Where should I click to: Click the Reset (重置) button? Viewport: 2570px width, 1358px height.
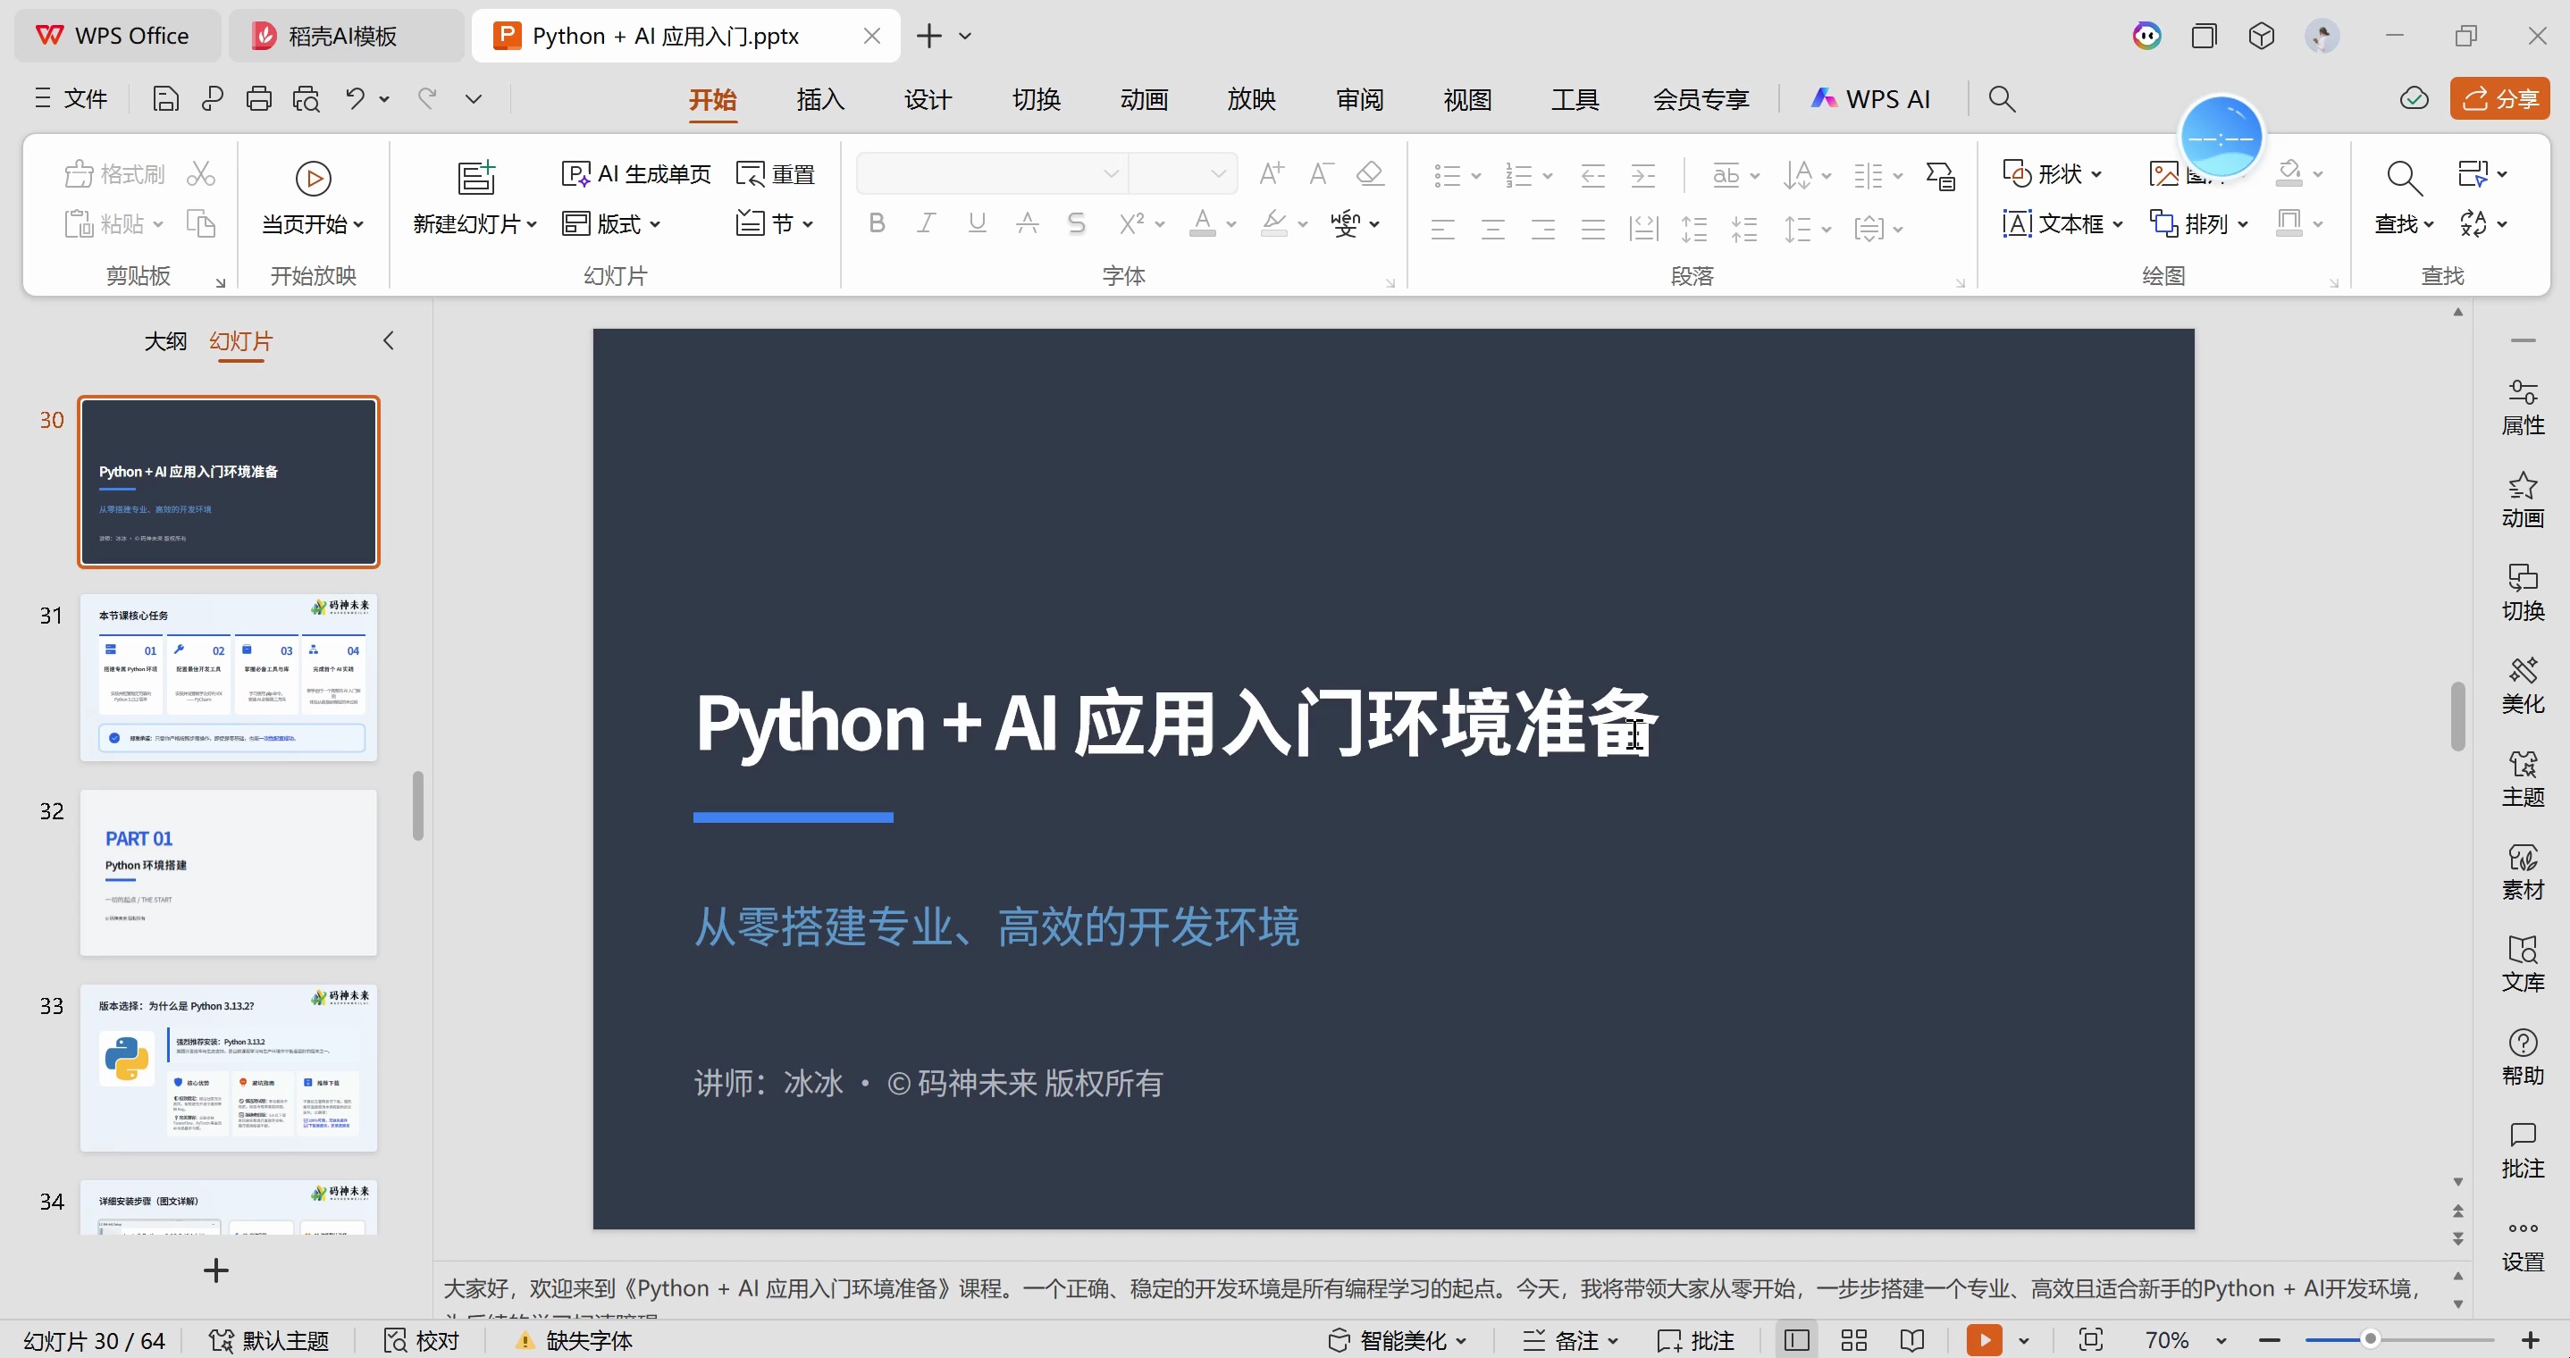[777, 173]
